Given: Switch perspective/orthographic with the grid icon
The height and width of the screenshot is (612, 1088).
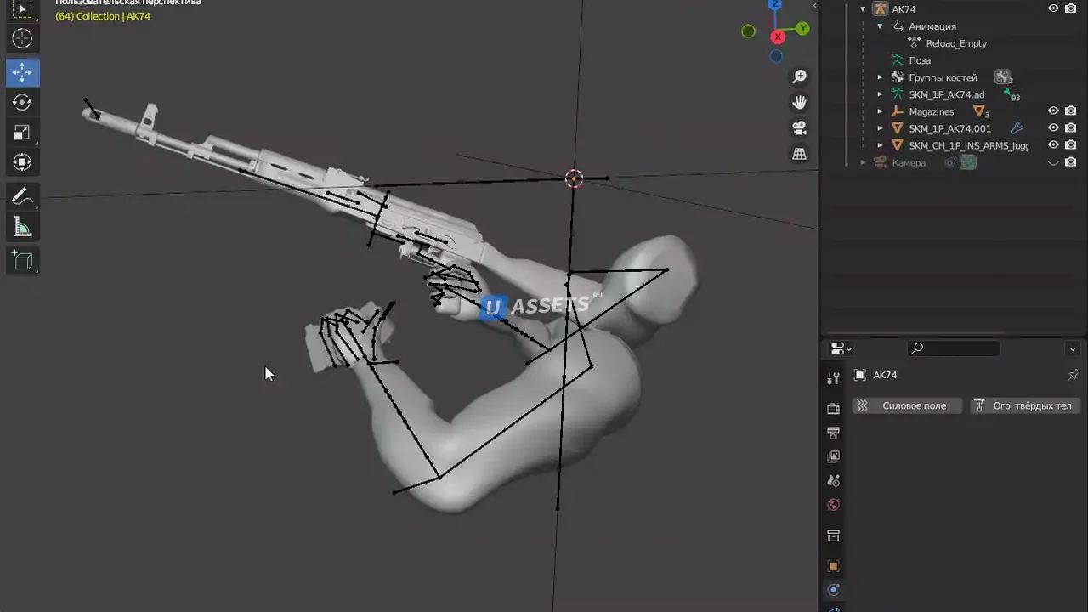Looking at the screenshot, I should (799, 154).
